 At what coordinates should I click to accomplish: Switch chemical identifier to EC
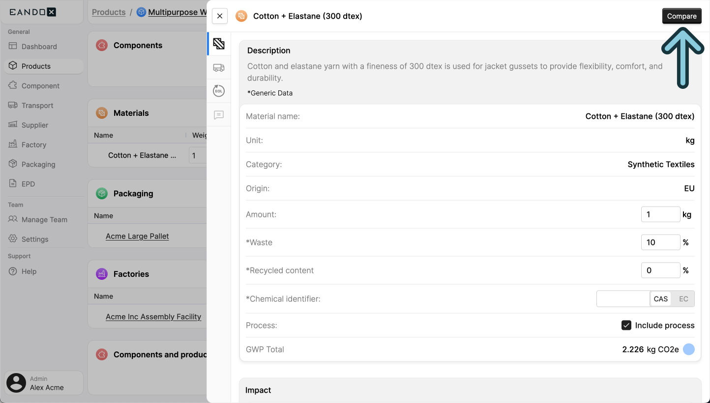683,298
